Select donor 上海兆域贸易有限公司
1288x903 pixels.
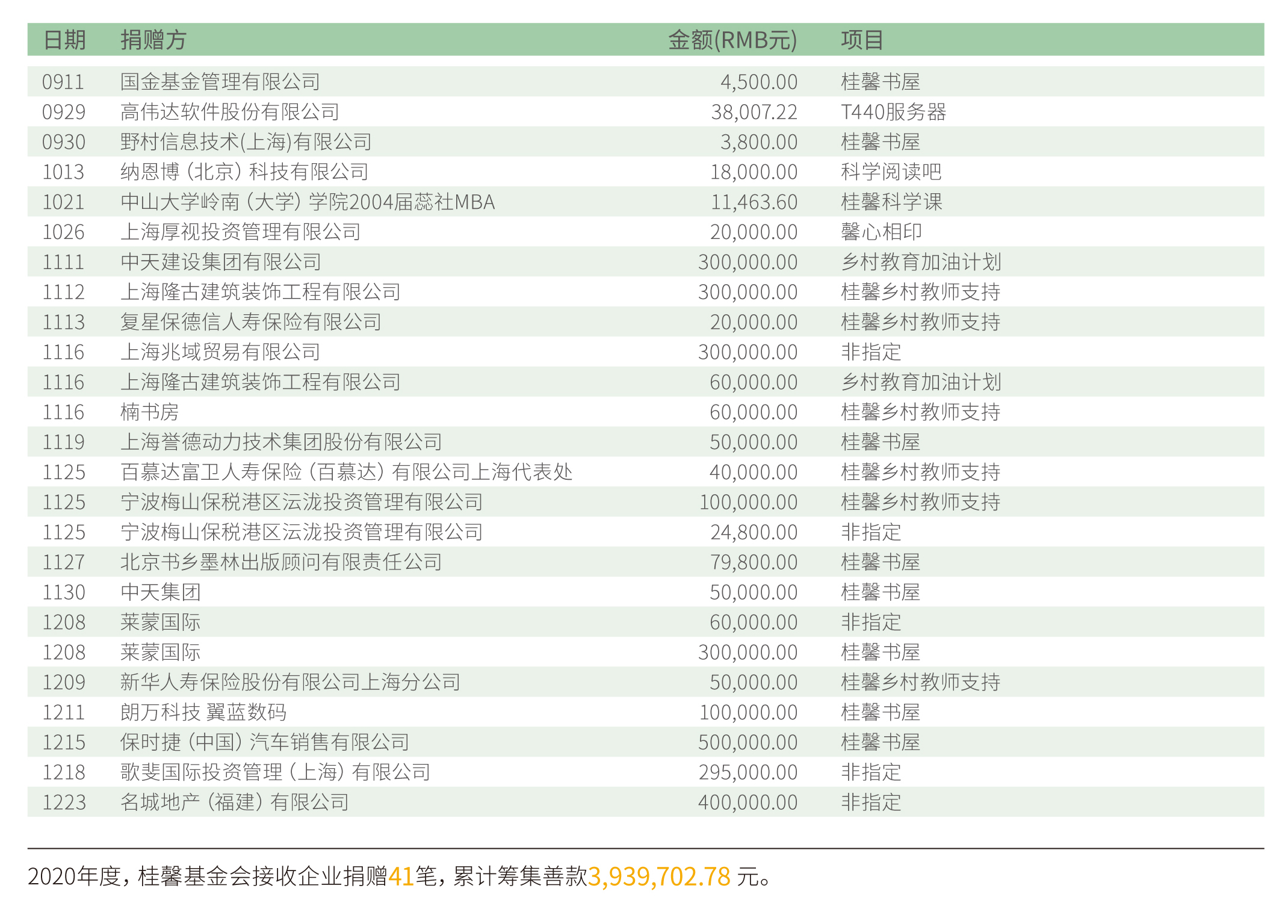point(220,352)
